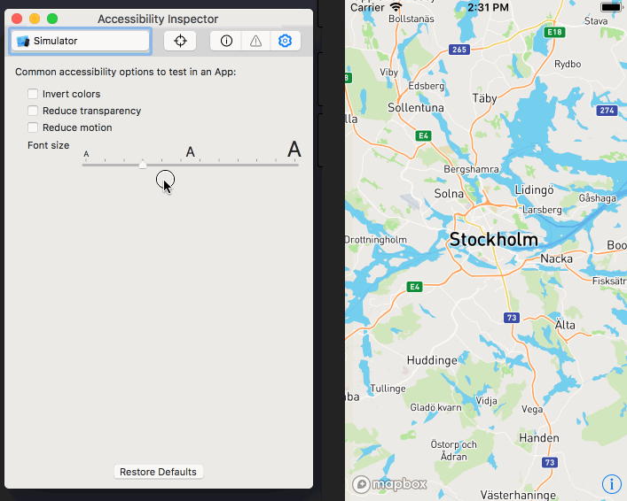Click the E4 shield southwest of Stockholm

pyautogui.click(x=415, y=287)
